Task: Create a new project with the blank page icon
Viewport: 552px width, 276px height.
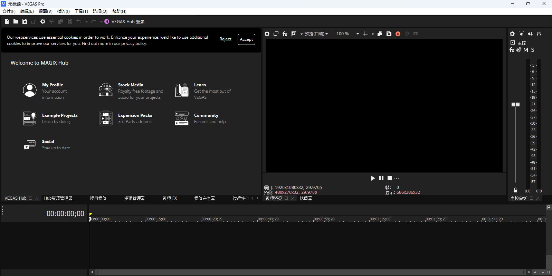Action: point(7,21)
